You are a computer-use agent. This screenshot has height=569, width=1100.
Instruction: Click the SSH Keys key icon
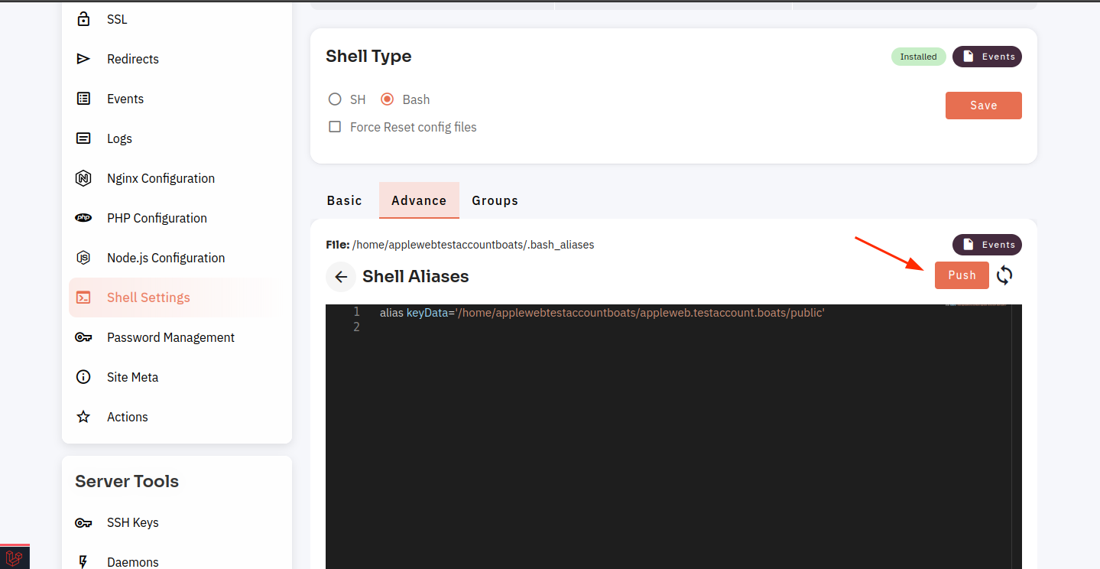(83, 522)
